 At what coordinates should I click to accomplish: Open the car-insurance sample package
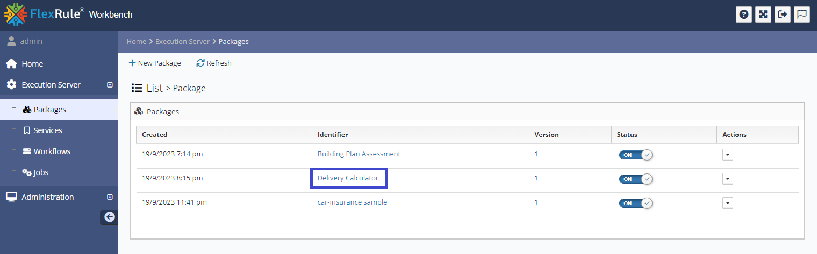tap(352, 202)
